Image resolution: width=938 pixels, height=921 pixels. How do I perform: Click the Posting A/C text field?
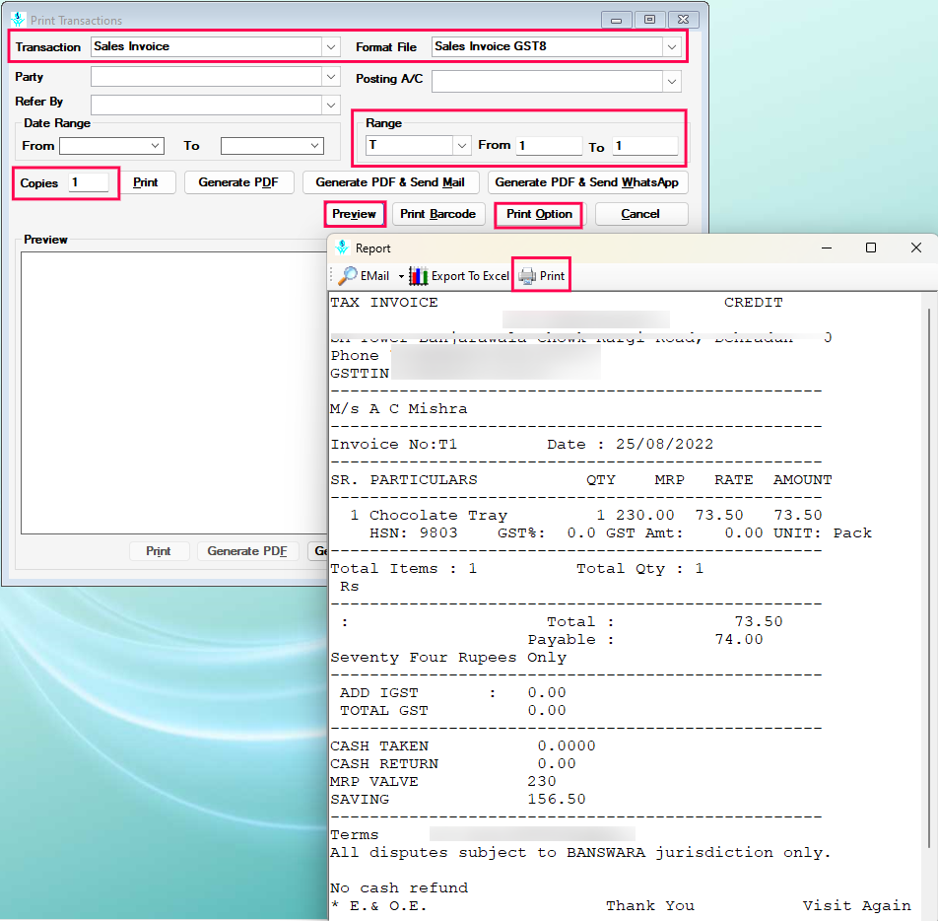548,82
